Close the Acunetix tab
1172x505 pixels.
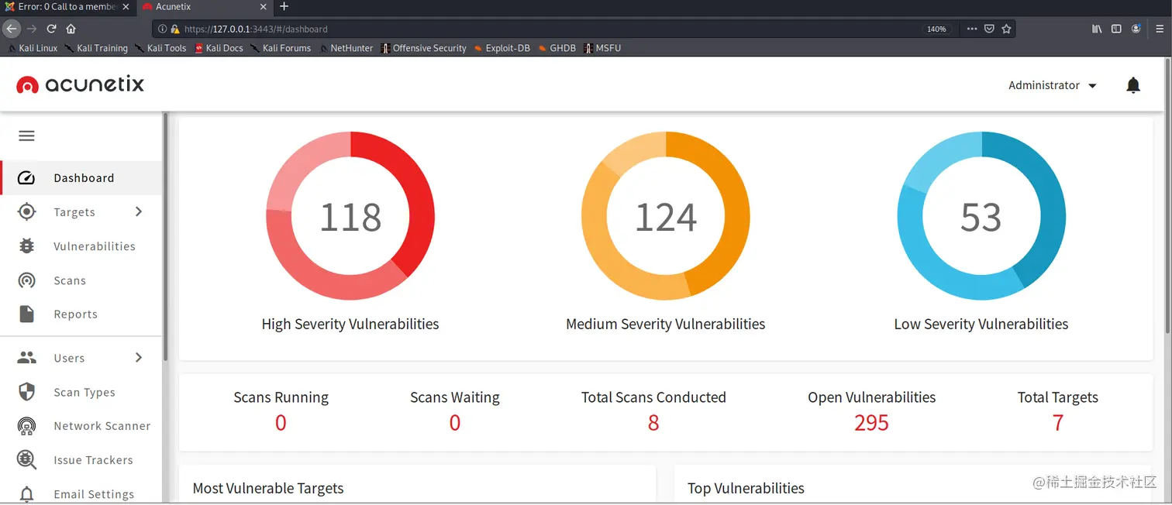tap(263, 6)
